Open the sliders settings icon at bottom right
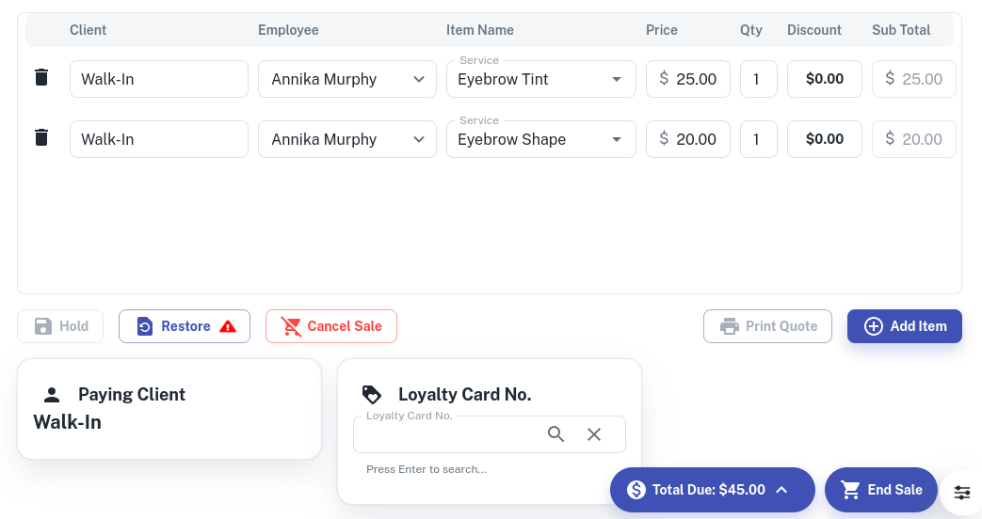This screenshot has height=519, width=982. [x=961, y=492]
